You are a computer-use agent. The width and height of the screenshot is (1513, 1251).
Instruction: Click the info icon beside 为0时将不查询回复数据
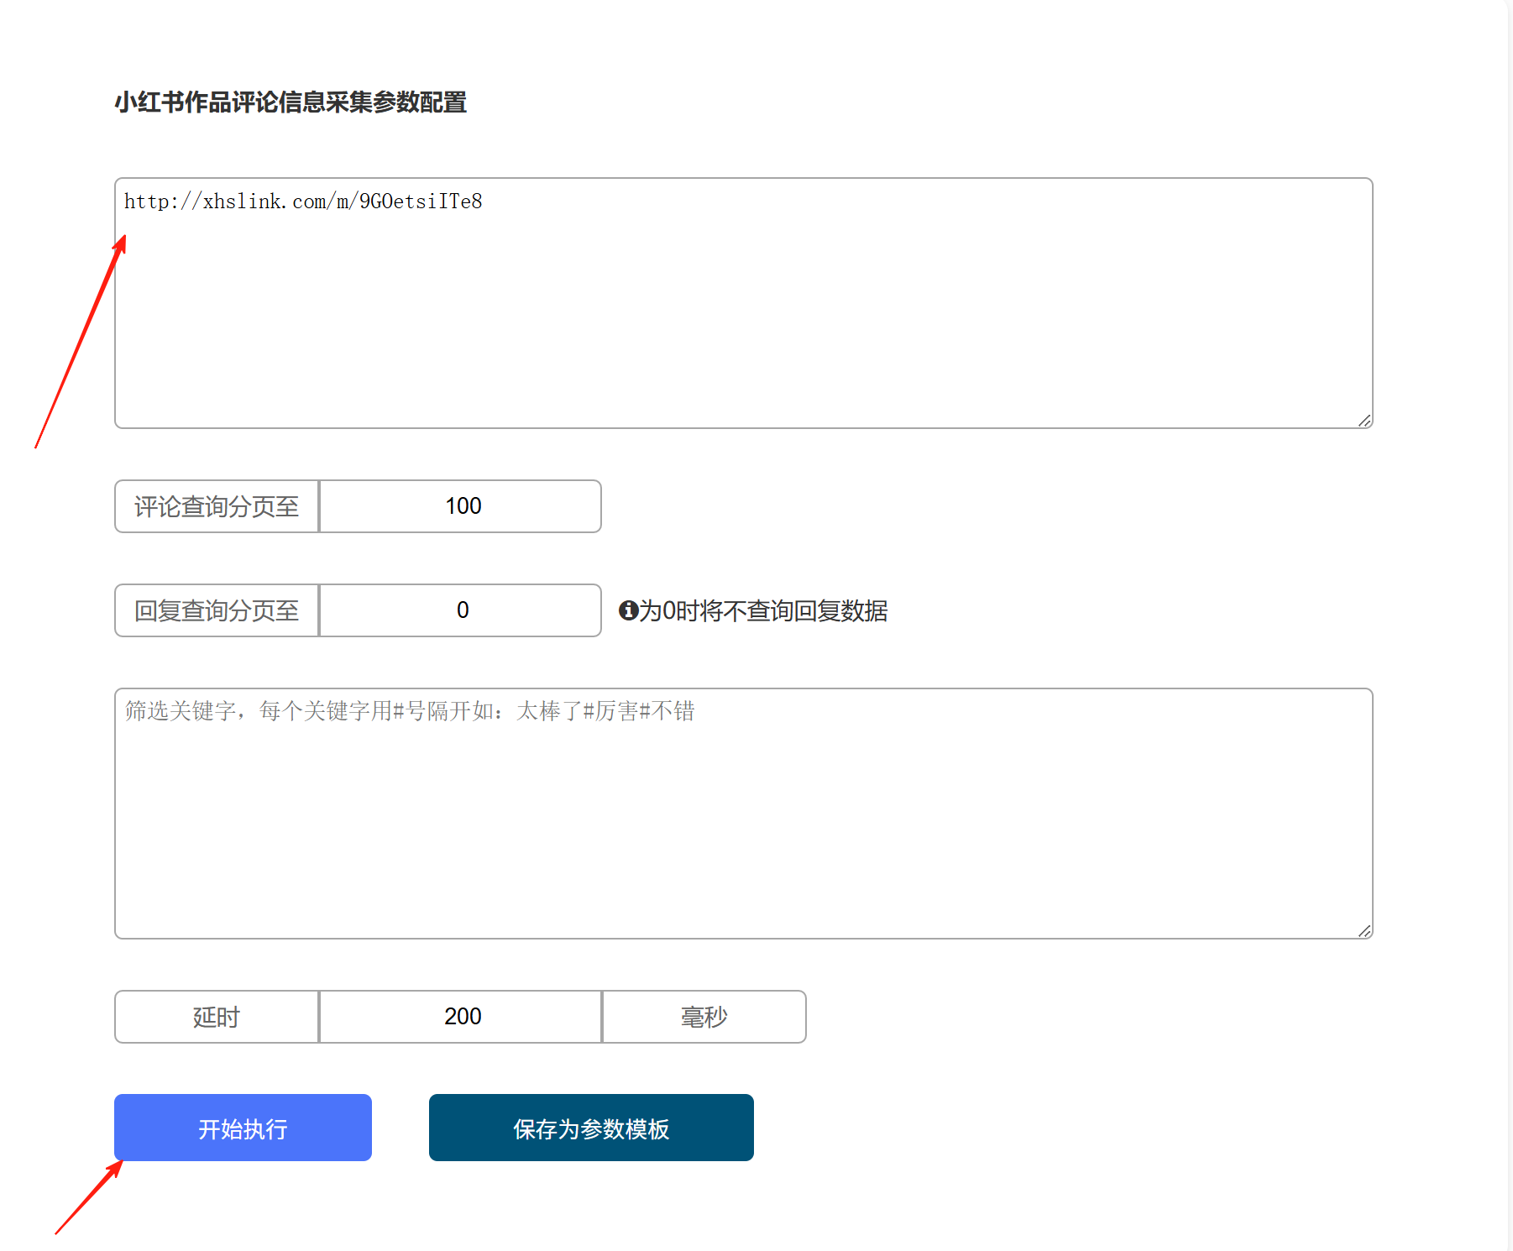tap(628, 610)
